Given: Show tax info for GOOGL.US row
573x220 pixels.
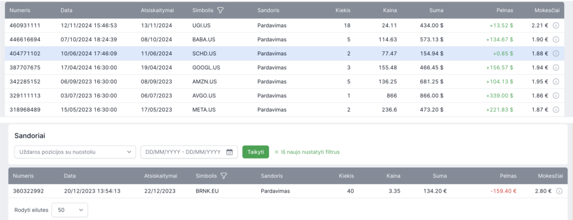Looking at the screenshot, I should click(x=556, y=68).
